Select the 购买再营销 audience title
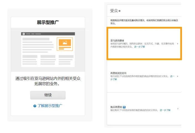Viewport: 195px width, 133px height. tap(116, 107)
